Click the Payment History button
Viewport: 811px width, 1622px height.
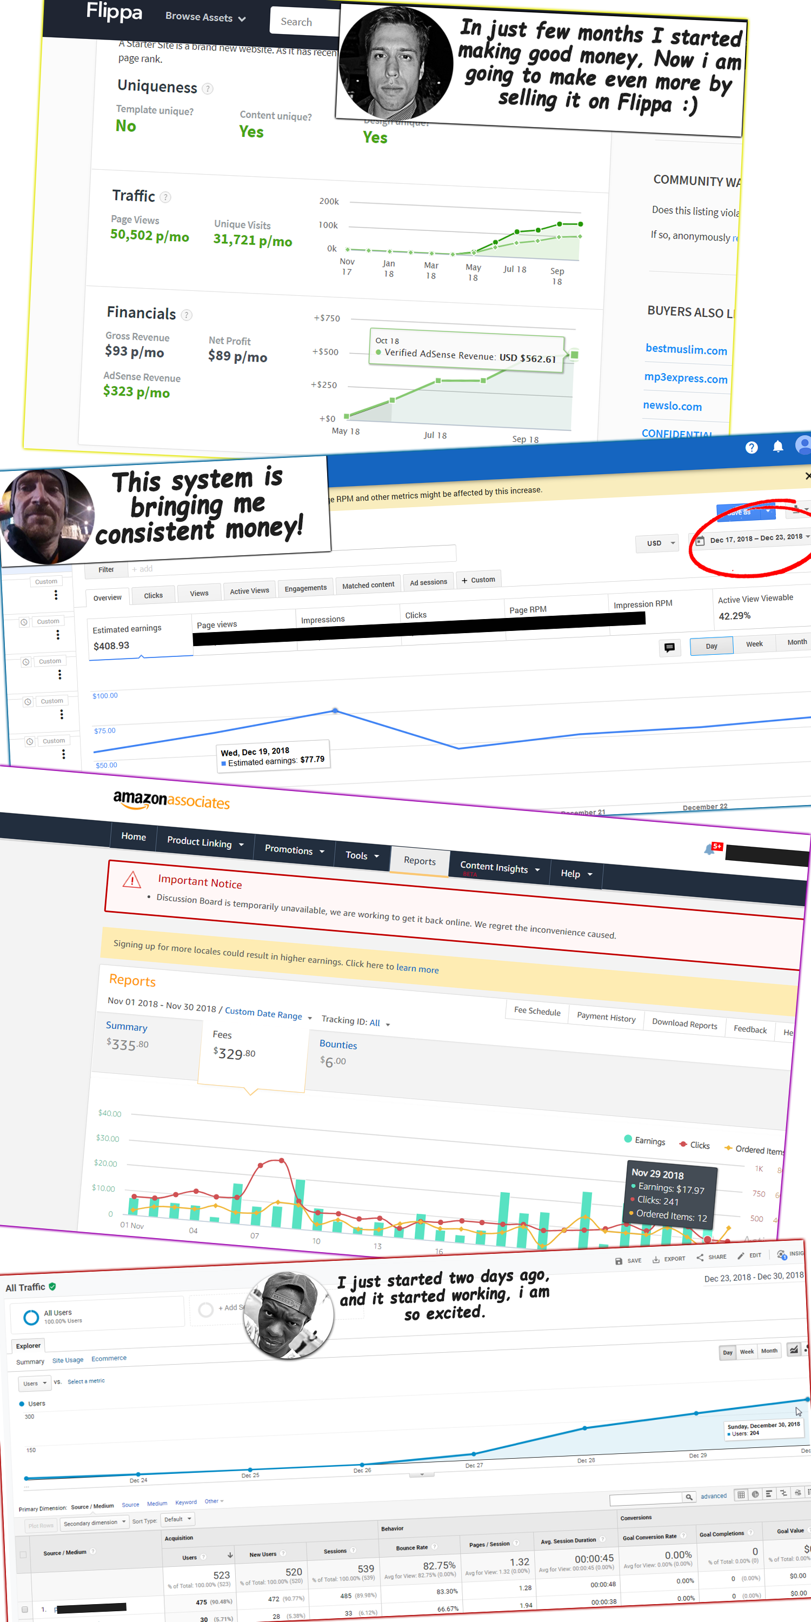[606, 1017]
